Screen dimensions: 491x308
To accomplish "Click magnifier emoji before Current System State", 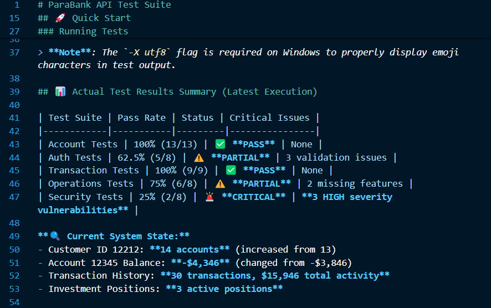I will 55,236.
